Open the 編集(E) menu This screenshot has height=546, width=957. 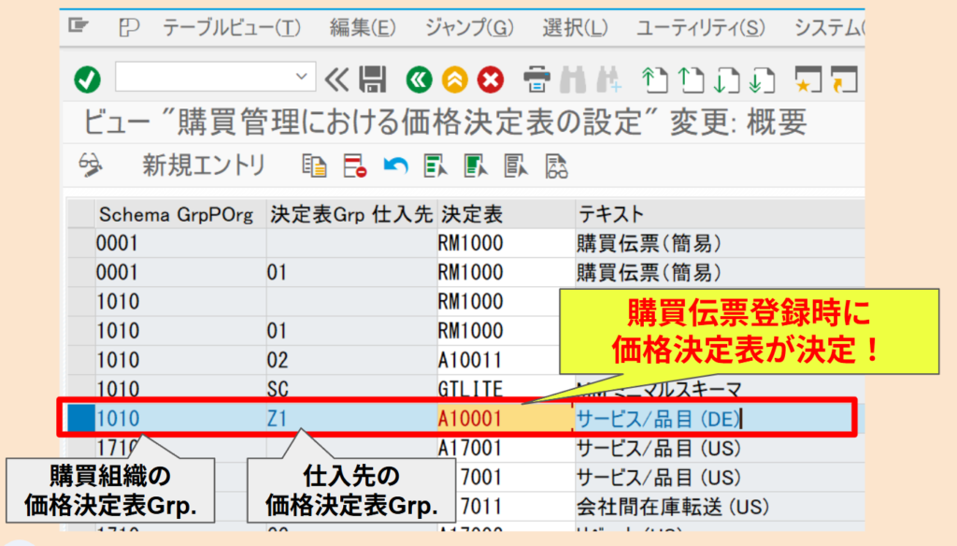pos(363,27)
